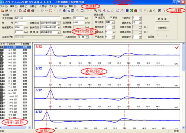The image size is (186, 133).
Task: Click the blue waveform window icon
Action: tap(73, 11)
